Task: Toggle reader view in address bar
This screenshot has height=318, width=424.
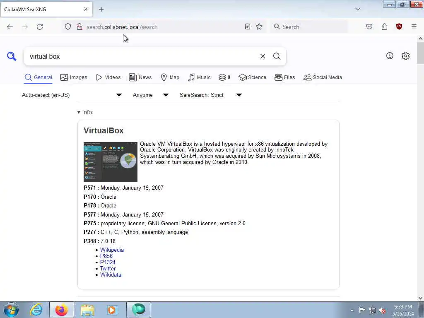Action: [248, 26]
